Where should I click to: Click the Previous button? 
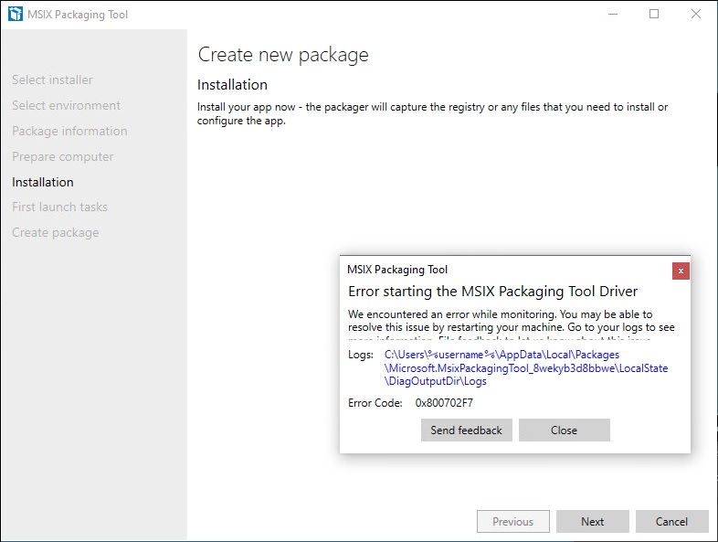[x=512, y=521]
